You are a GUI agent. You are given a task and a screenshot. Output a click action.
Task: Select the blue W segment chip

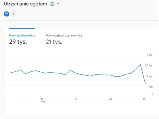pyautogui.click(x=6, y=14)
